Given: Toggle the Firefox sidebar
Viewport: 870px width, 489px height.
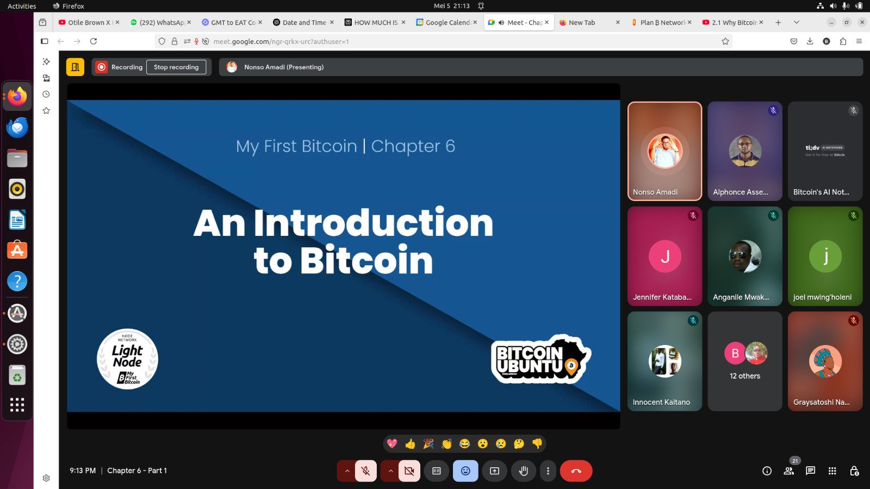Looking at the screenshot, I should click(45, 41).
